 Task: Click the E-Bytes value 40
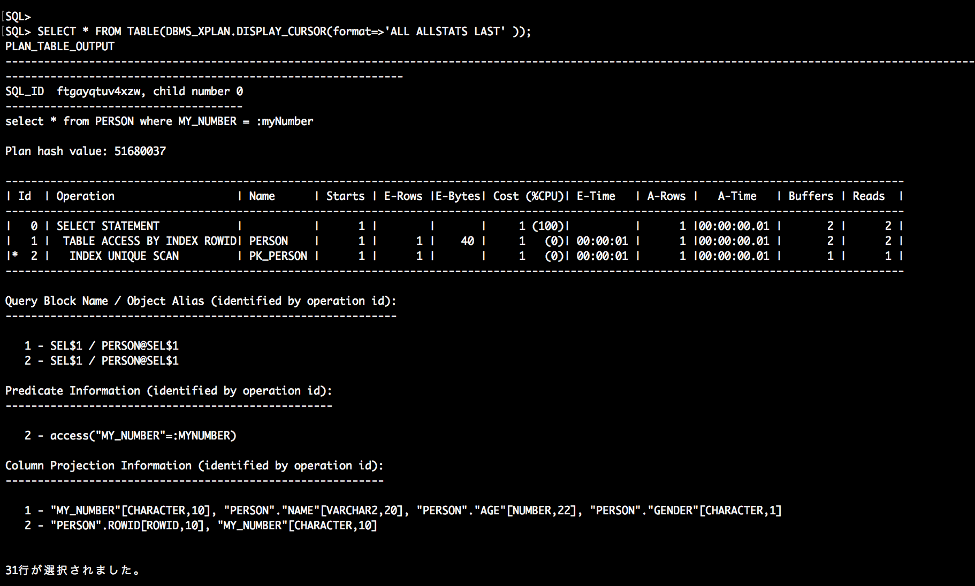467,241
